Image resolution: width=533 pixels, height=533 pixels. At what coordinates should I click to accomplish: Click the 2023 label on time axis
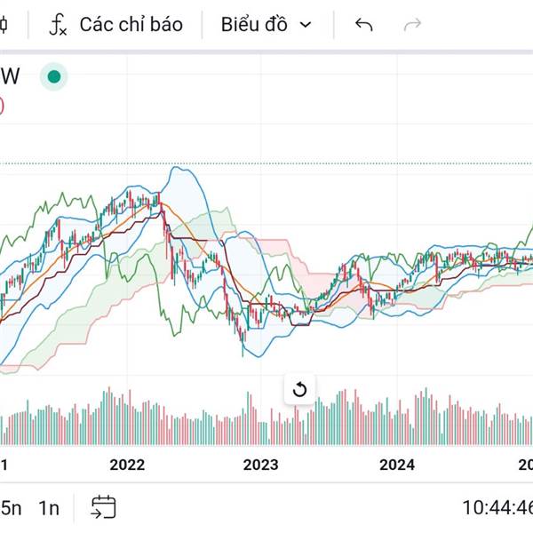pyautogui.click(x=261, y=465)
